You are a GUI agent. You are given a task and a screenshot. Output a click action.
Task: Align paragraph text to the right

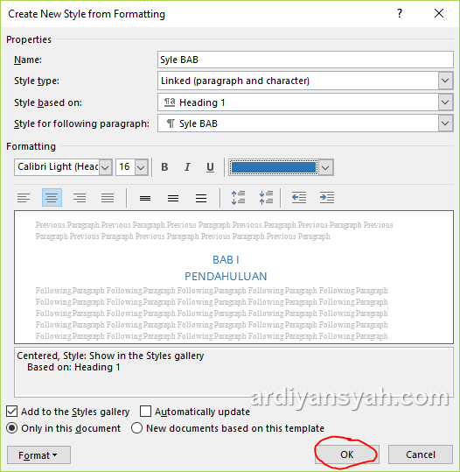click(80, 198)
